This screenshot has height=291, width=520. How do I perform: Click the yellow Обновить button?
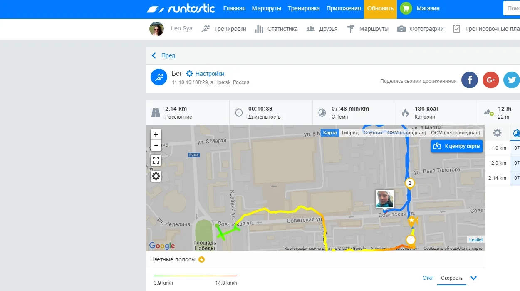380,9
